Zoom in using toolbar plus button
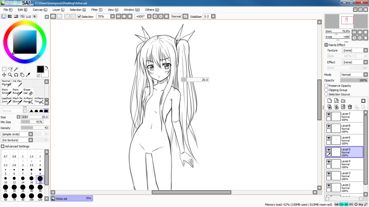Viewport: 369px width, 207px height. [x=124, y=16]
